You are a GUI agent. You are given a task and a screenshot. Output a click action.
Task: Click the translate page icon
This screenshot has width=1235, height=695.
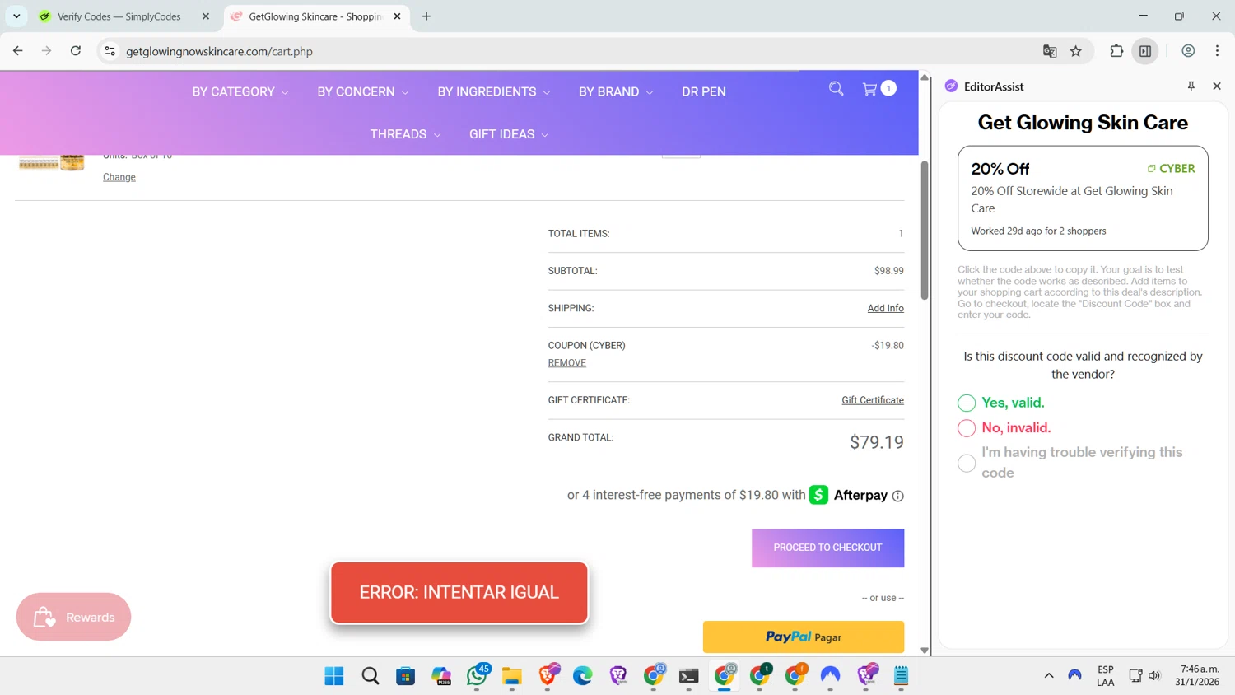coord(1050,51)
